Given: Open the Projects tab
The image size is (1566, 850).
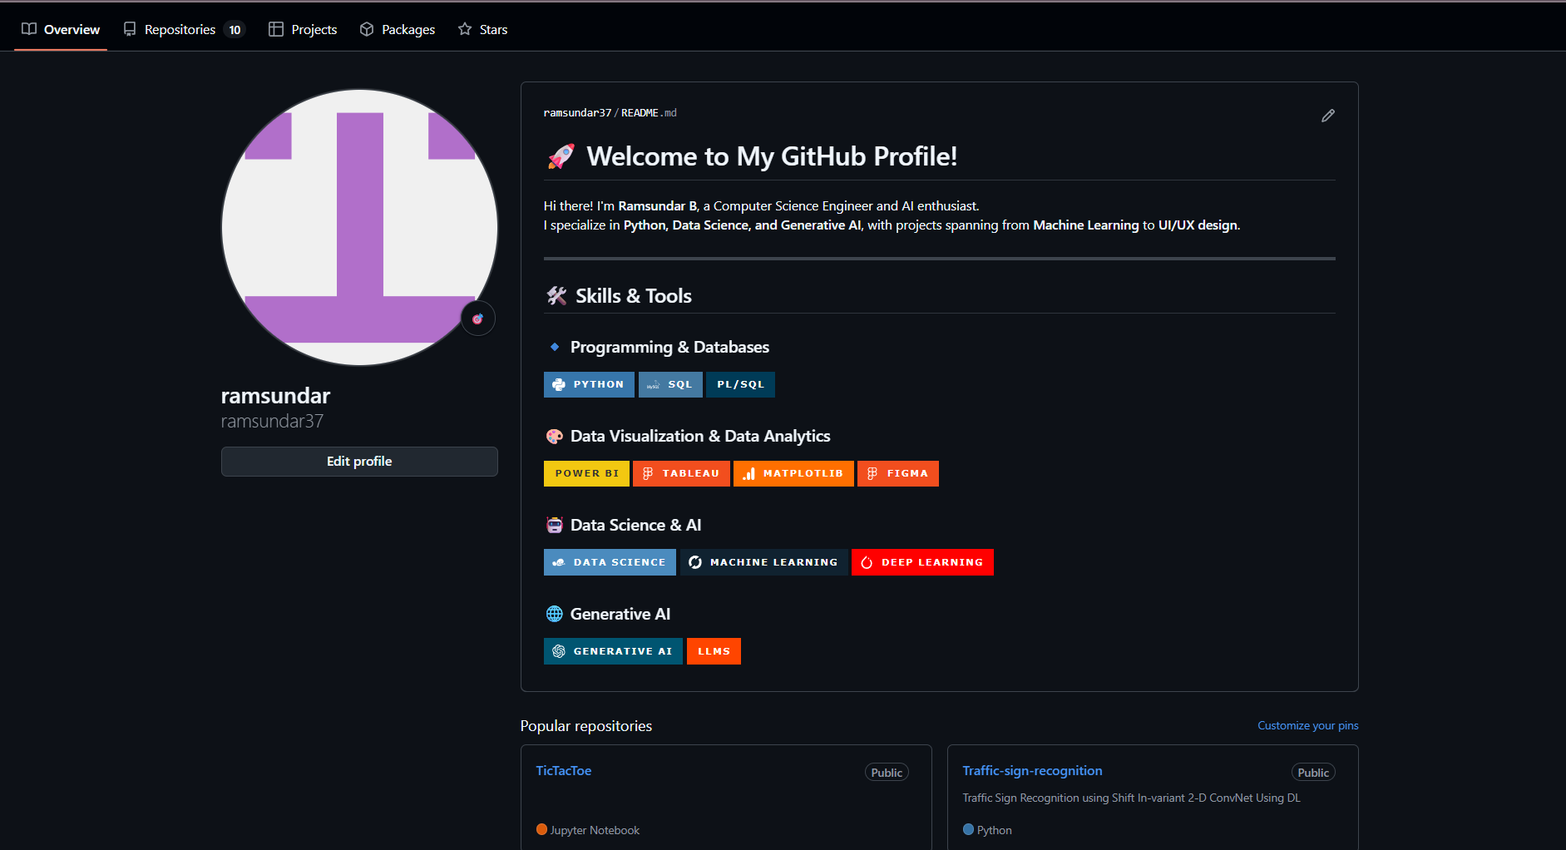Looking at the screenshot, I should (303, 29).
